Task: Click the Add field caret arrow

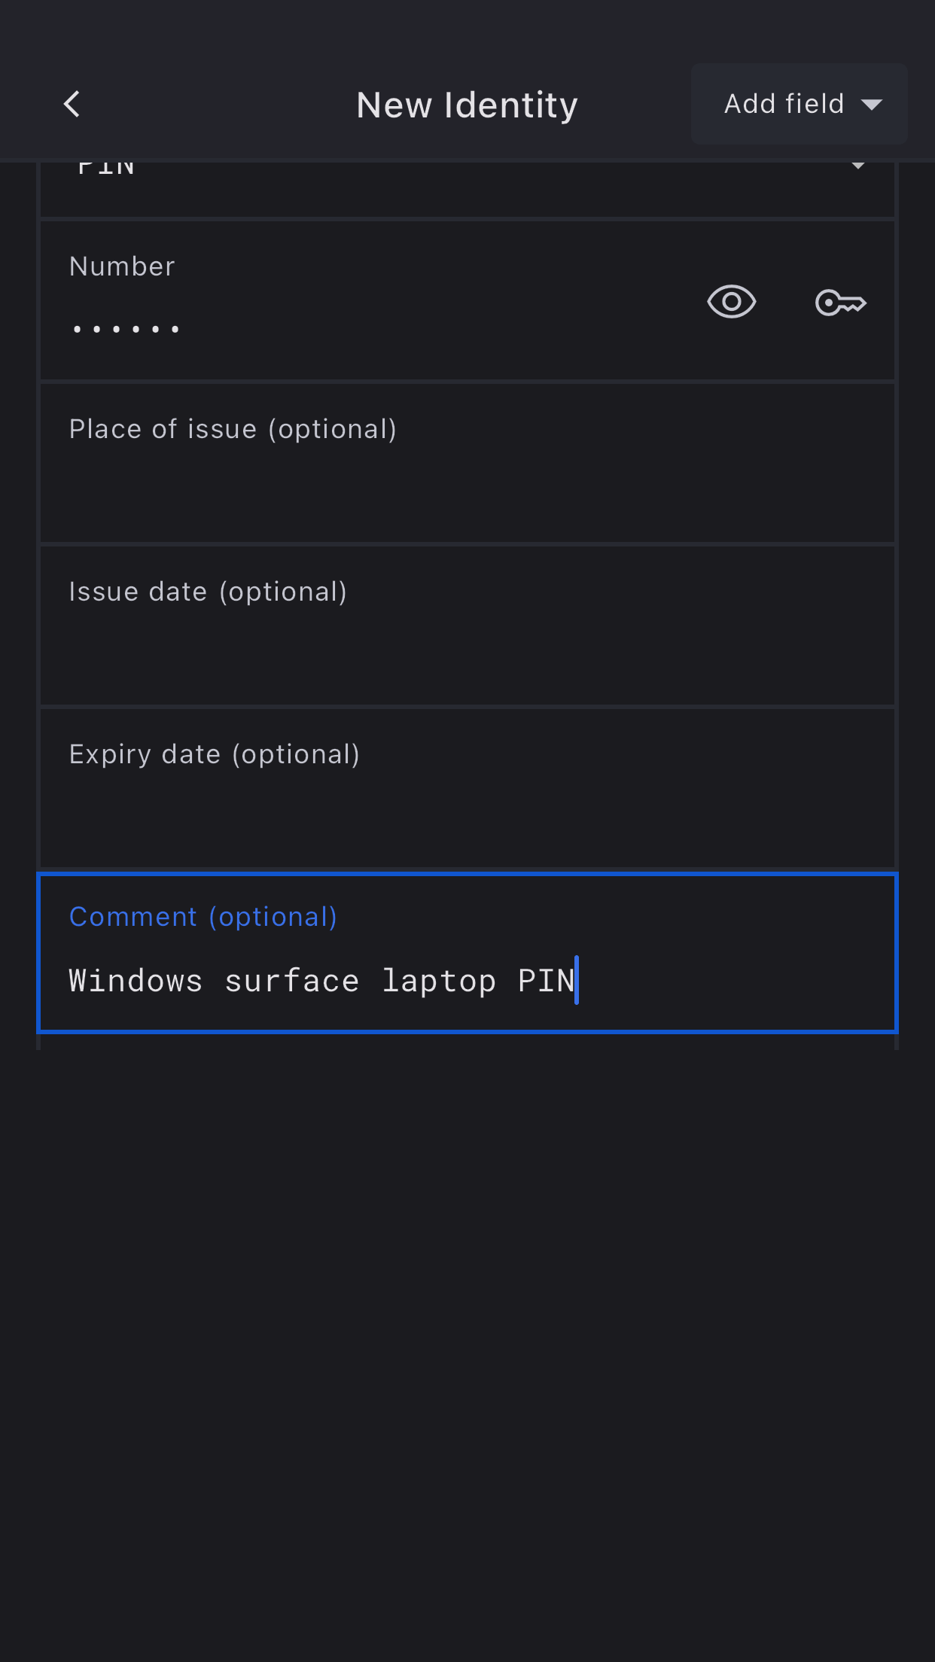Action: coord(872,105)
